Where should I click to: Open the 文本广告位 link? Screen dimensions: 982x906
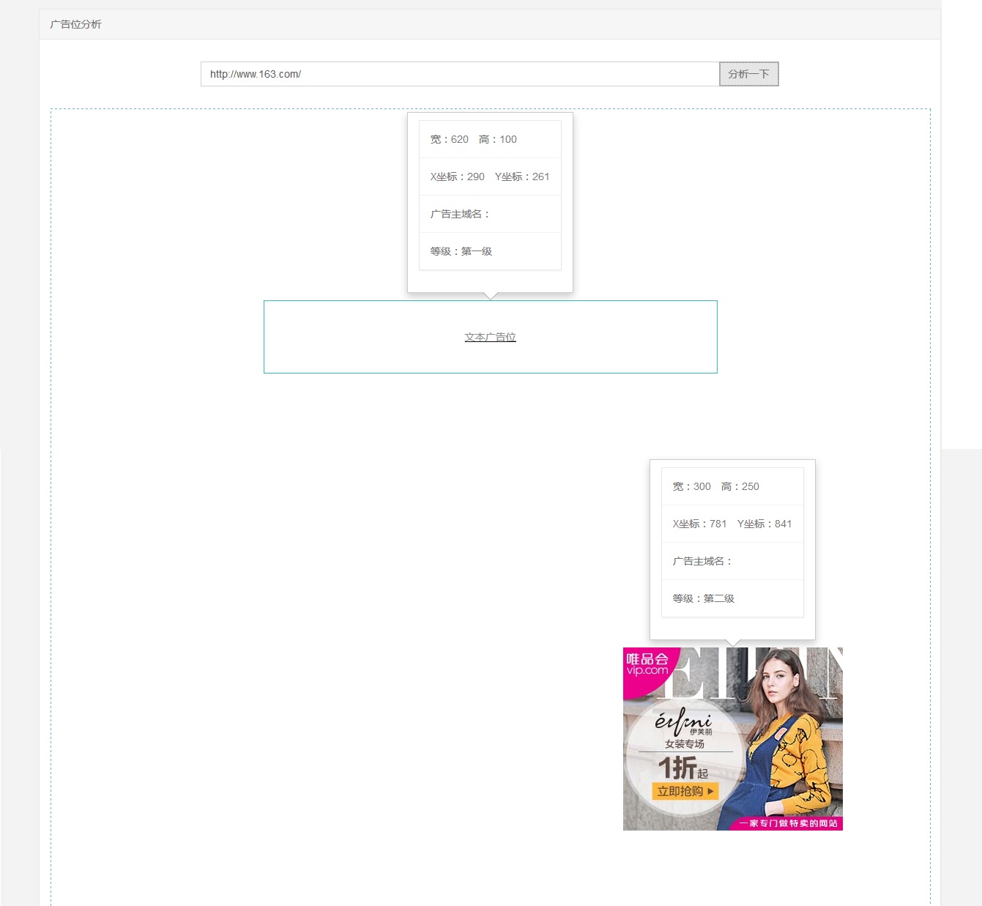(491, 337)
